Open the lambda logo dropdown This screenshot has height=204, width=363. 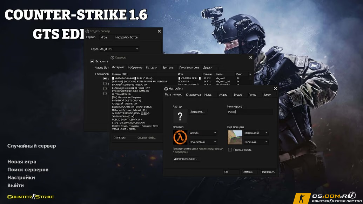[x=203, y=133]
